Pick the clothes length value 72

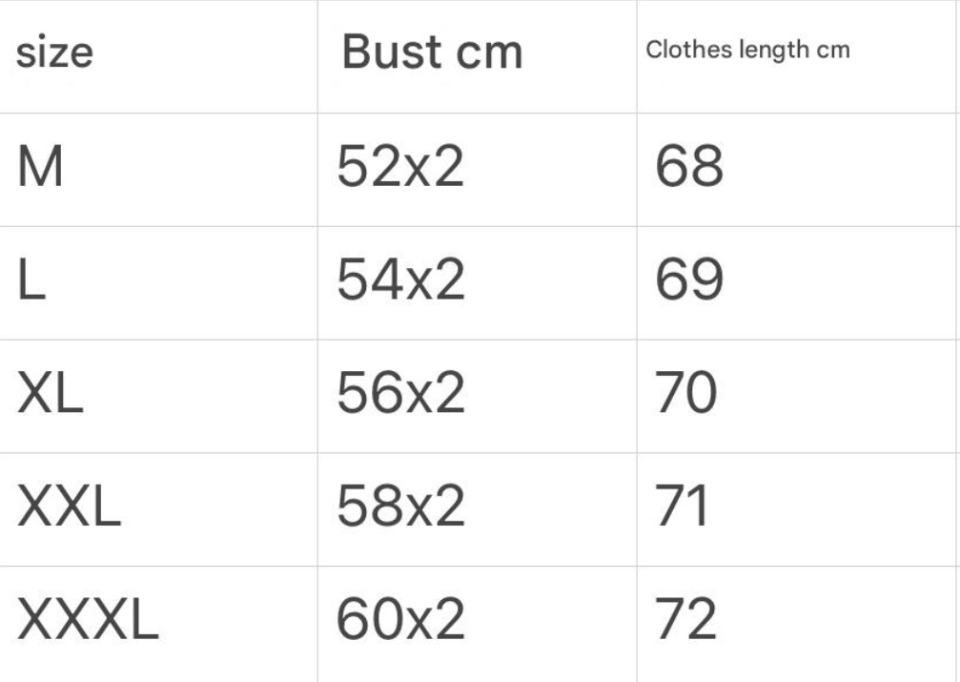(686, 622)
